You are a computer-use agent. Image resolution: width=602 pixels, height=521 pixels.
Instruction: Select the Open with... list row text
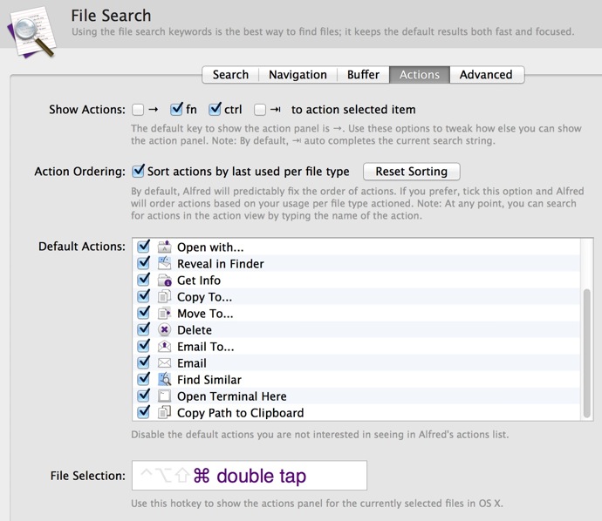pyautogui.click(x=210, y=247)
